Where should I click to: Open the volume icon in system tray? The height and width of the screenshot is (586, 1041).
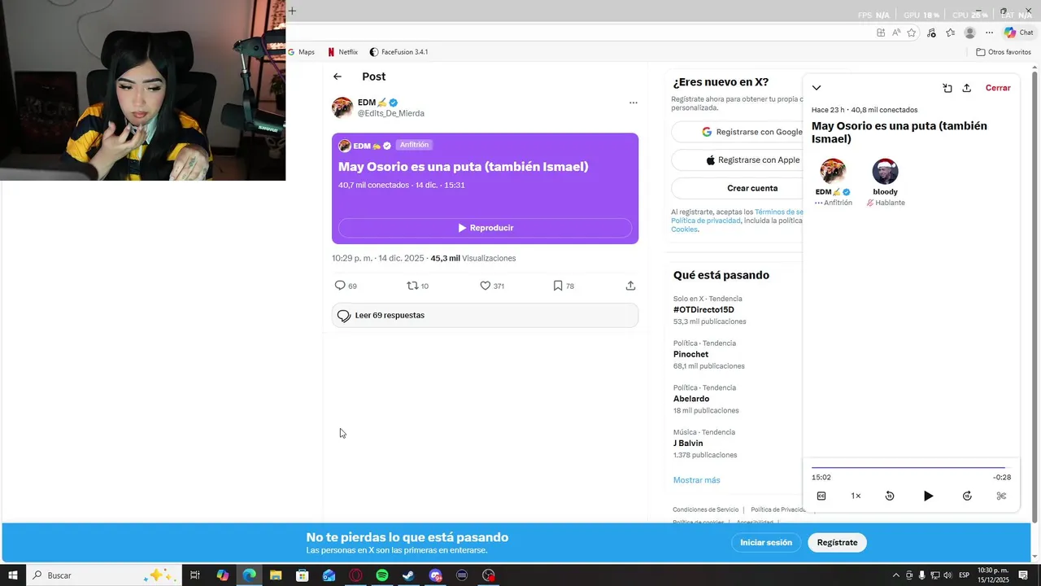coord(947,575)
